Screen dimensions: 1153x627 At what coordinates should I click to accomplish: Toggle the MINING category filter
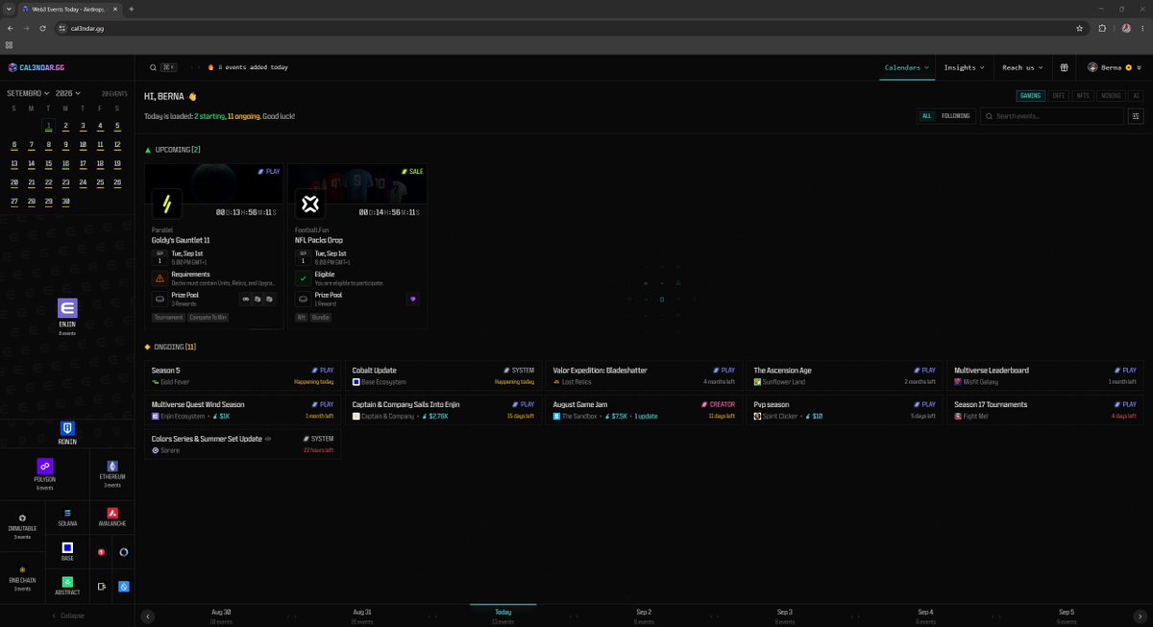[x=1111, y=96]
